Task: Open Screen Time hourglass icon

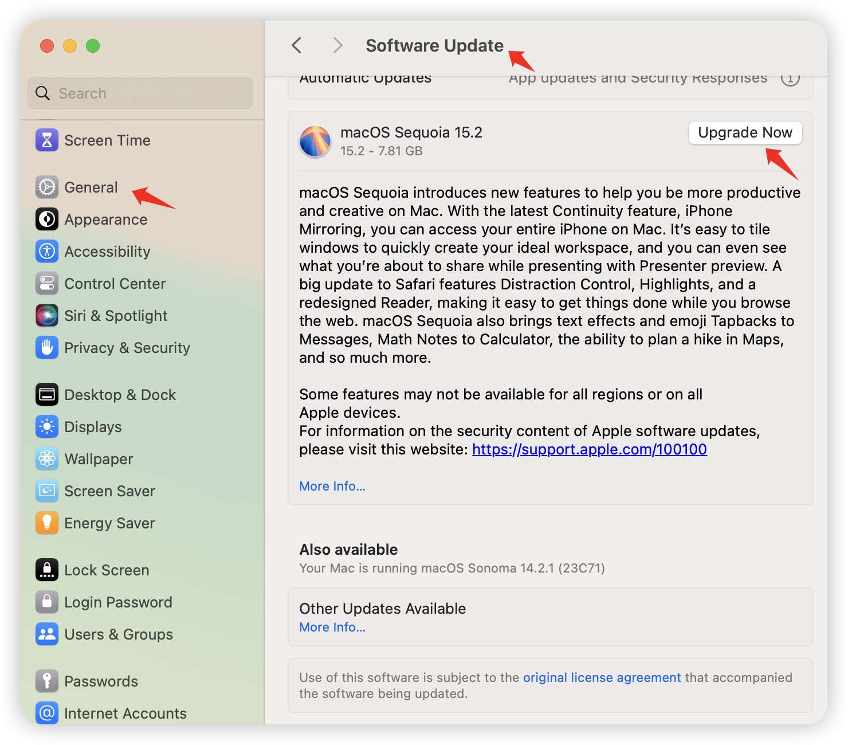Action: tap(47, 140)
